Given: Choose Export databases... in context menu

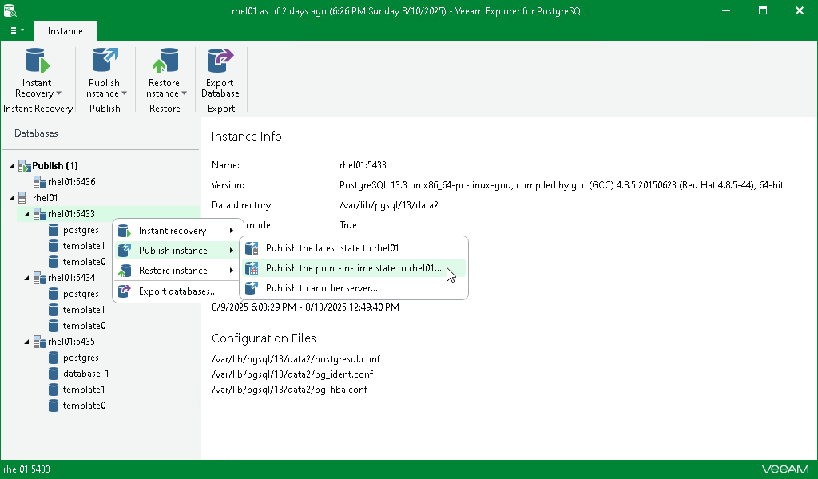Looking at the screenshot, I should coord(178,291).
